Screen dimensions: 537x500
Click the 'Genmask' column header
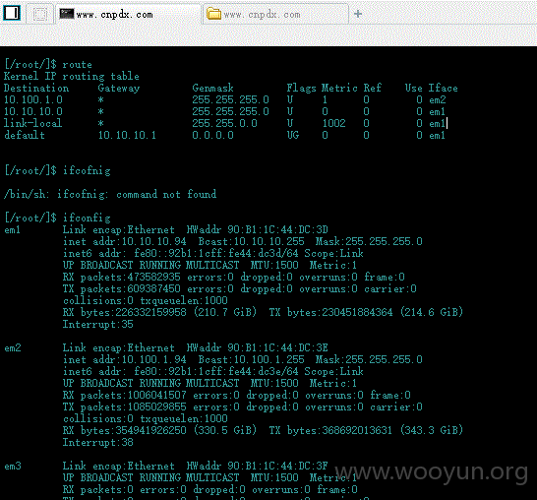[212, 88]
